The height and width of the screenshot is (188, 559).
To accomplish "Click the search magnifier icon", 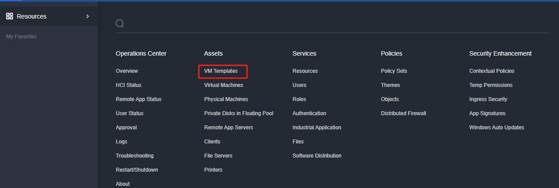I will coord(120,23).
